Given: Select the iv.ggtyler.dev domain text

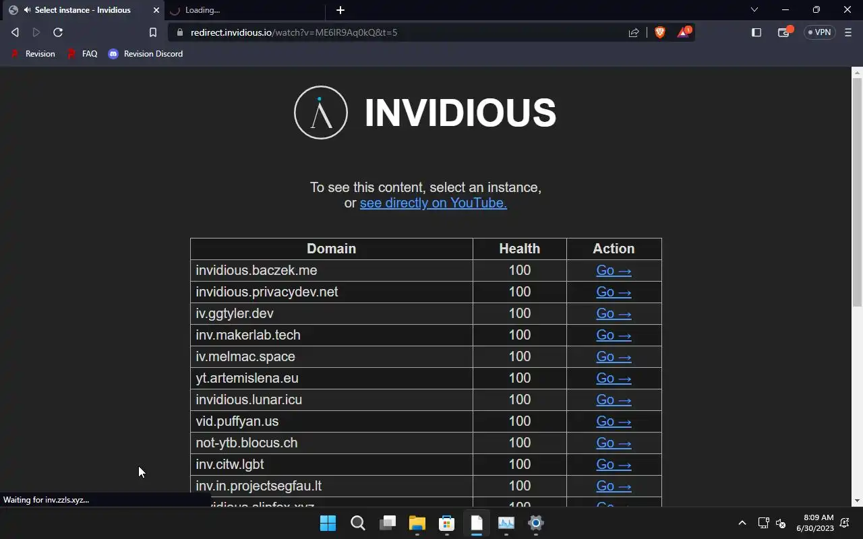Looking at the screenshot, I should point(235,313).
